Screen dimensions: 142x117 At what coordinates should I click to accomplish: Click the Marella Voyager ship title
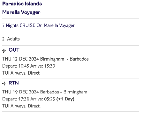tap(21, 12)
